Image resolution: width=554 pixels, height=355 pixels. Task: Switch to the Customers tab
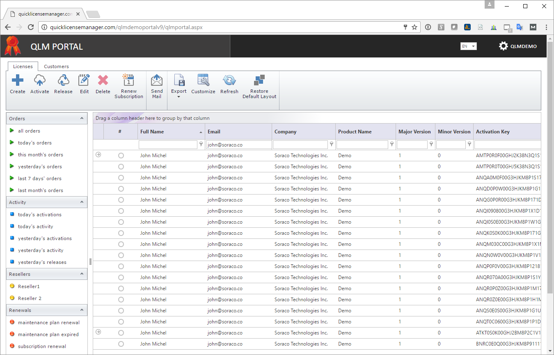coord(56,66)
